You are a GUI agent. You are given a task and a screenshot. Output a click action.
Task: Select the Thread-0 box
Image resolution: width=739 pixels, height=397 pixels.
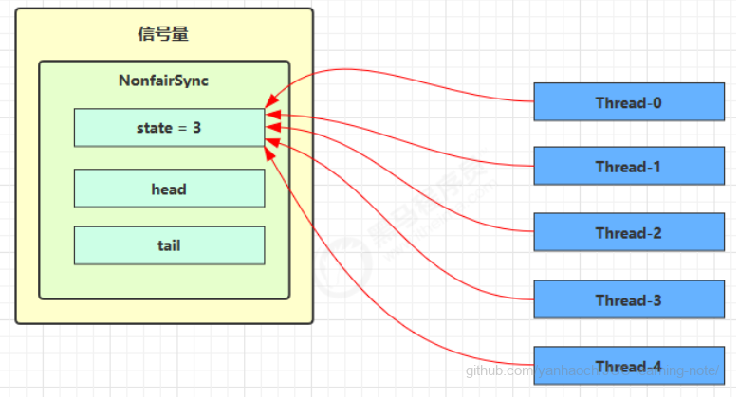628,101
